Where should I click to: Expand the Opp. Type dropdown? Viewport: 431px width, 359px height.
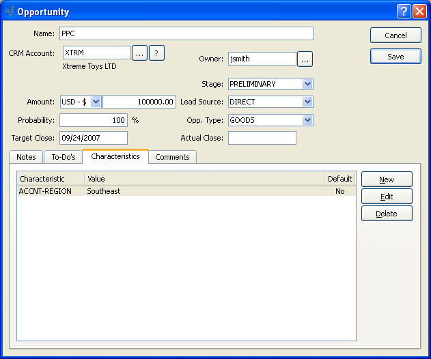[307, 120]
